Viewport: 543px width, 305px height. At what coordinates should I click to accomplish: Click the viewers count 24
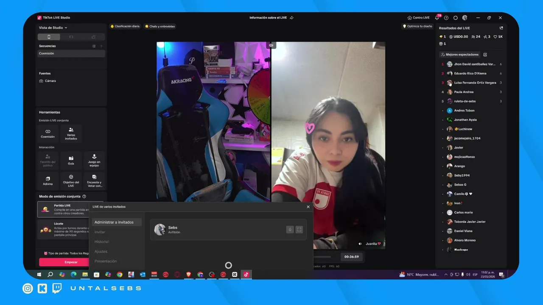click(476, 37)
